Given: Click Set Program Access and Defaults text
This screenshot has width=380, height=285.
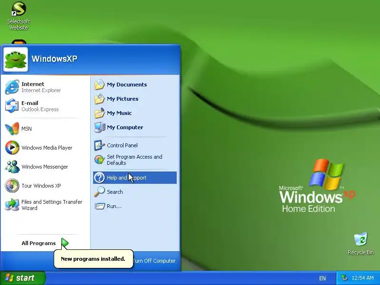Looking at the screenshot, I should 134,160.
